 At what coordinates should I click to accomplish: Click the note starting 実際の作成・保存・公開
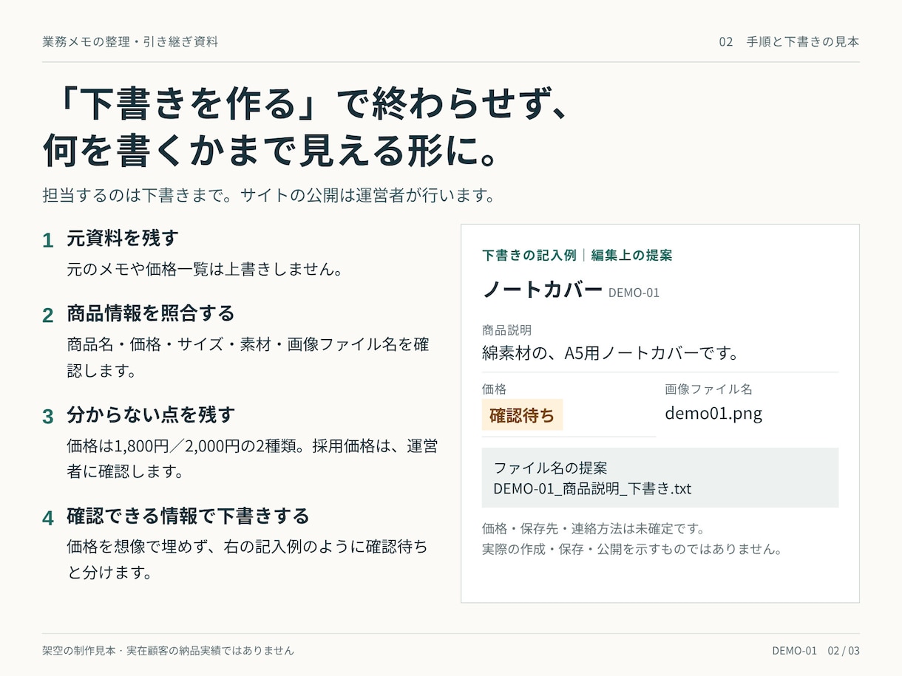click(x=632, y=549)
